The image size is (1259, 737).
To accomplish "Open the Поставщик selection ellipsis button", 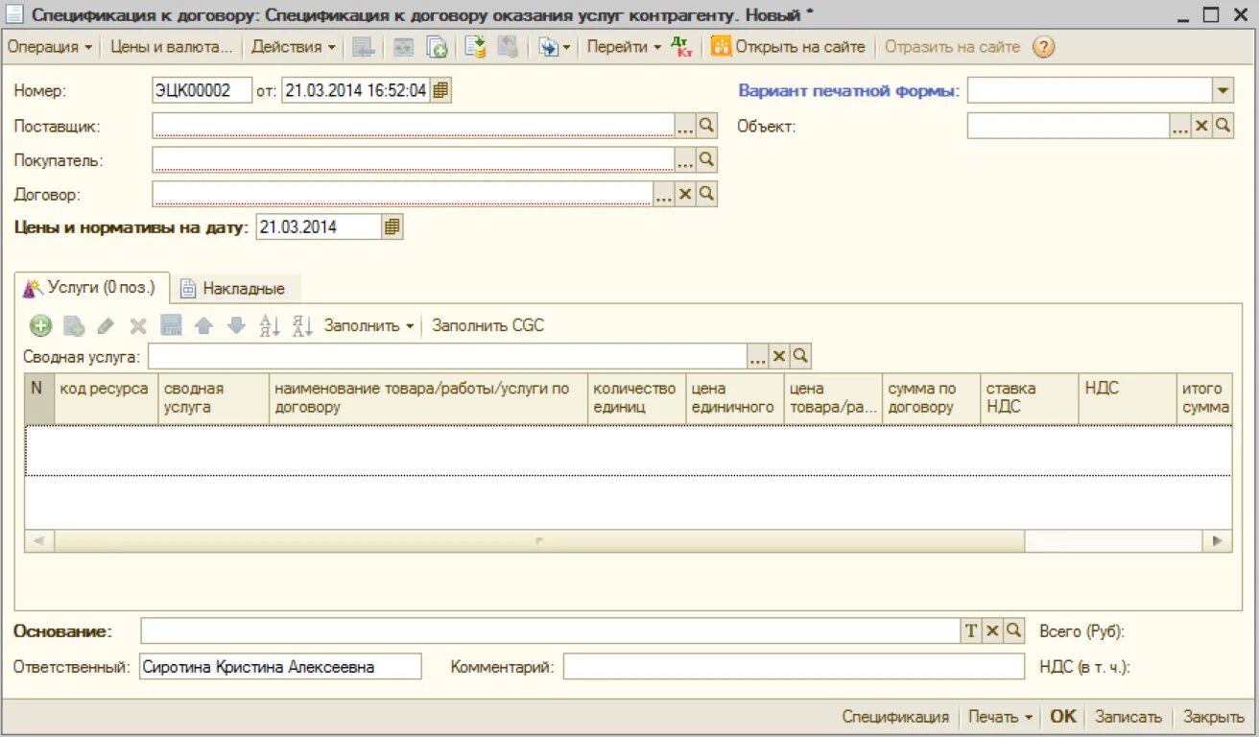I will coord(685,126).
